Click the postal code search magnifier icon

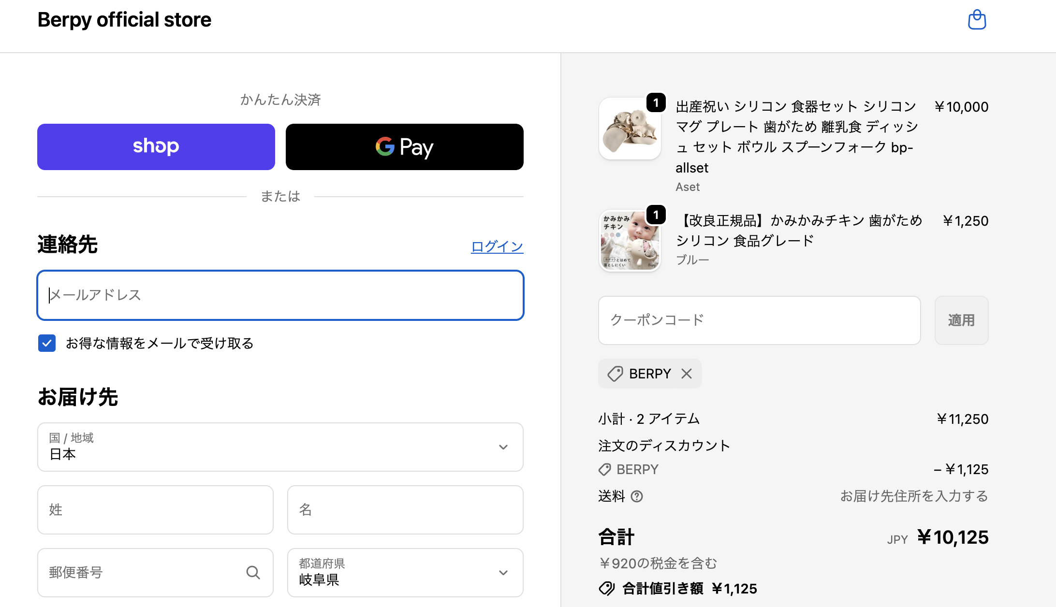coord(253,573)
